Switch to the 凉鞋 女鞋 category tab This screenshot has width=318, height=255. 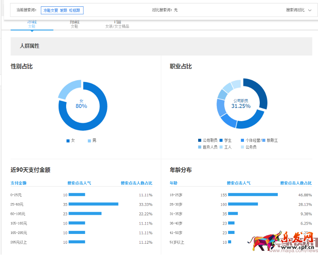point(32,24)
